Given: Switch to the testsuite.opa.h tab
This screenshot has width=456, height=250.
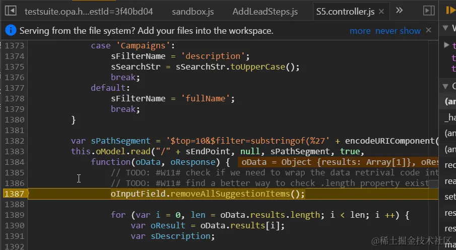Looking at the screenshot, I should click(88, 12).
